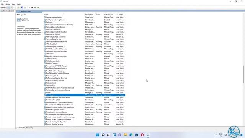This screenshot has height=138, width=245.
Task: Open Task View icon on taskbar
Action: [x=108, y=135]
